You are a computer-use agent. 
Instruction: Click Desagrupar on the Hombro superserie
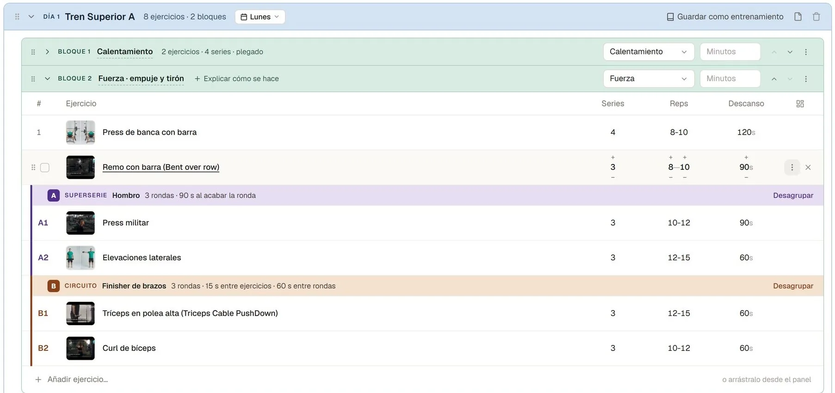(x=793, y=196)
